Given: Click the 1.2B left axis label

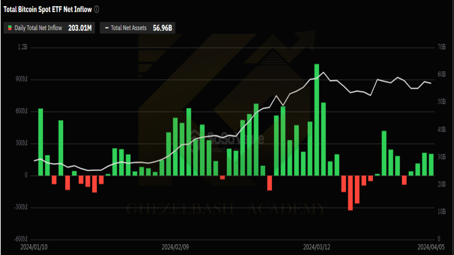Looking at the screenshot, I should tap(23, 47).
